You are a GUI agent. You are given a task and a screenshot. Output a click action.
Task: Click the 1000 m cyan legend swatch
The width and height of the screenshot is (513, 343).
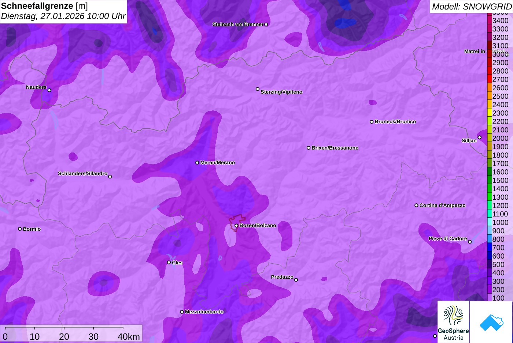[489, 222]
